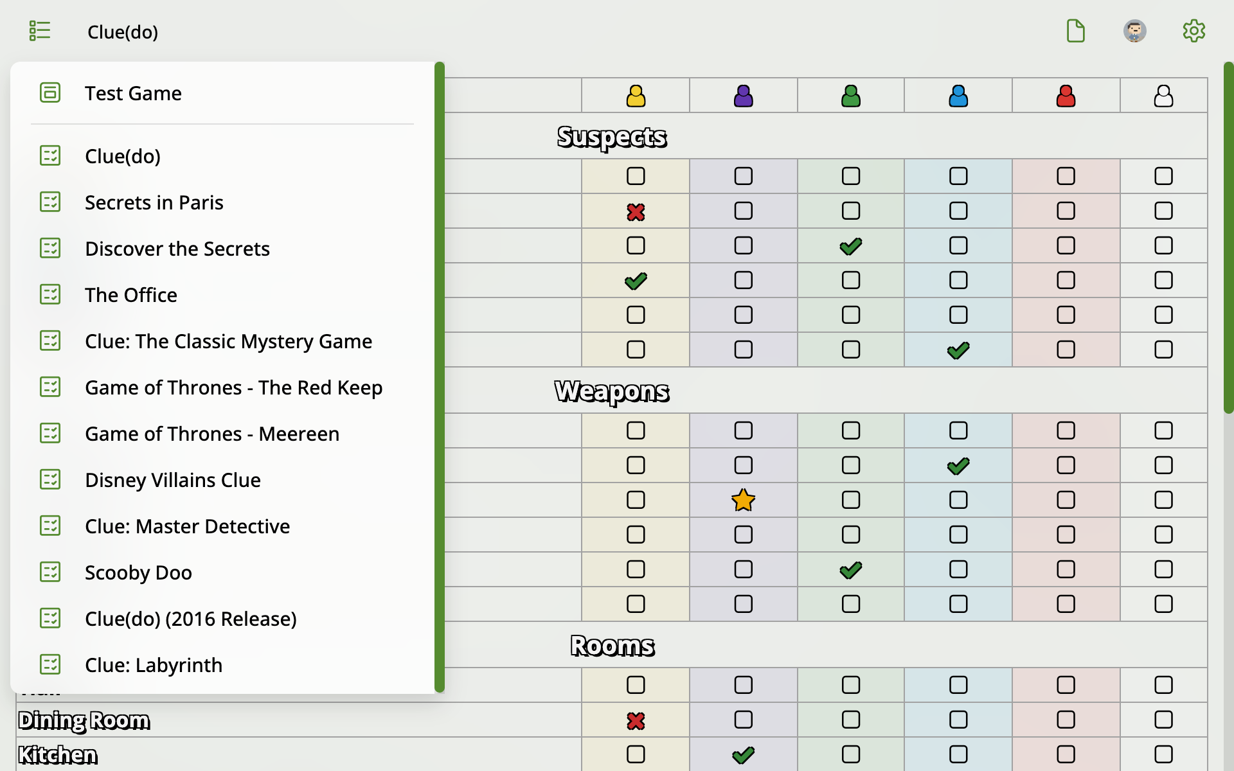This screenshot has width=1234, height=771.
Task: Check Dining Room in the white player column
Action: (x=1164, y=720)
